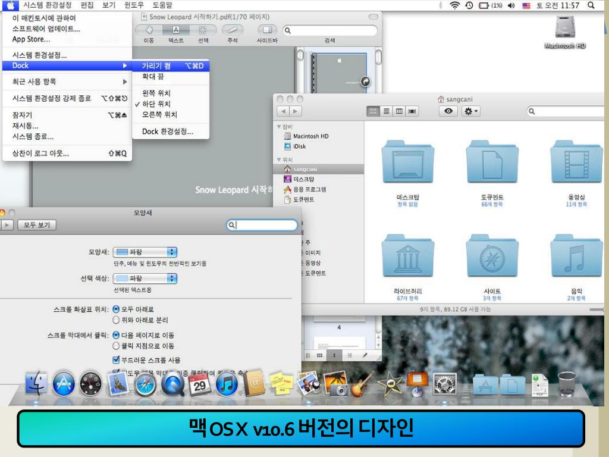This screenshot has width=609, height=457.
Task: Click the Finder back arrow button
Action: pos(283,111)
